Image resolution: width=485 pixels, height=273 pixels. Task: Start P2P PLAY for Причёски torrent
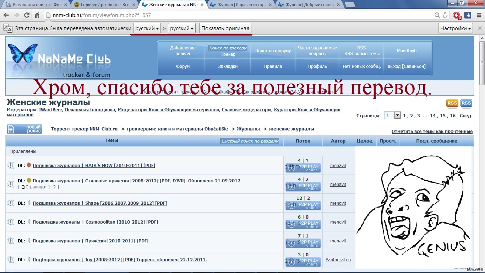(303, 243)
